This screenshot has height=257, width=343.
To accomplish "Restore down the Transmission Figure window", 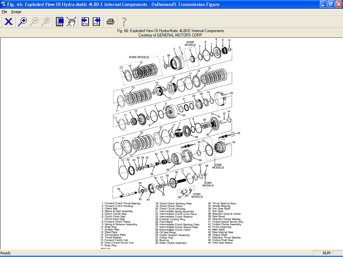I will pyautogui.click(x=331, y=4).
